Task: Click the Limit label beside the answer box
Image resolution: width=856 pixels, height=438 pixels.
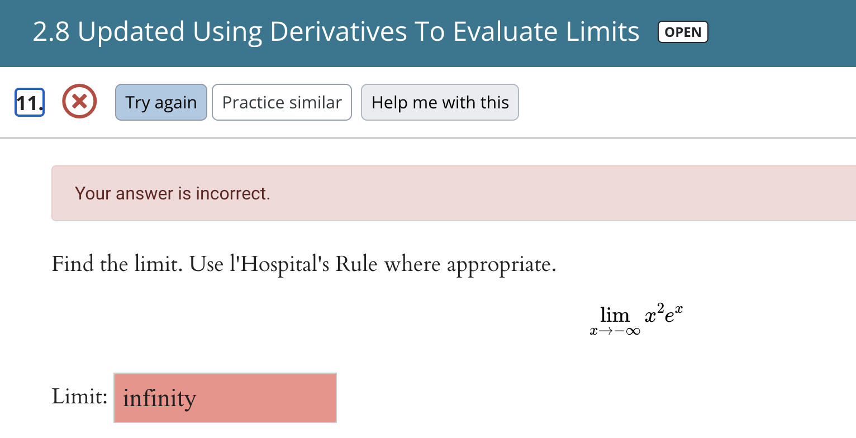Action: tap(79, 397)
